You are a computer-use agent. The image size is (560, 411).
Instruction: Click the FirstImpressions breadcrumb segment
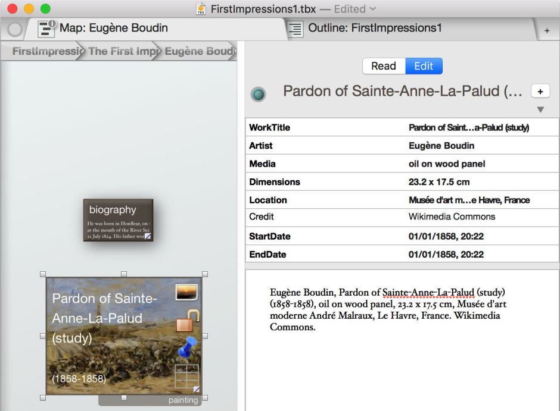46,51
